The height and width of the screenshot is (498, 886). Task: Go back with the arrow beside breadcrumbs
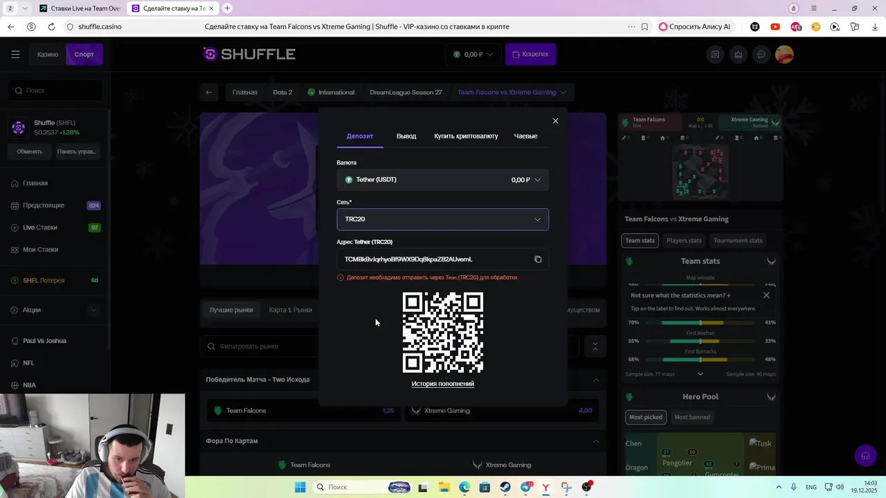[x=209, y=92]
